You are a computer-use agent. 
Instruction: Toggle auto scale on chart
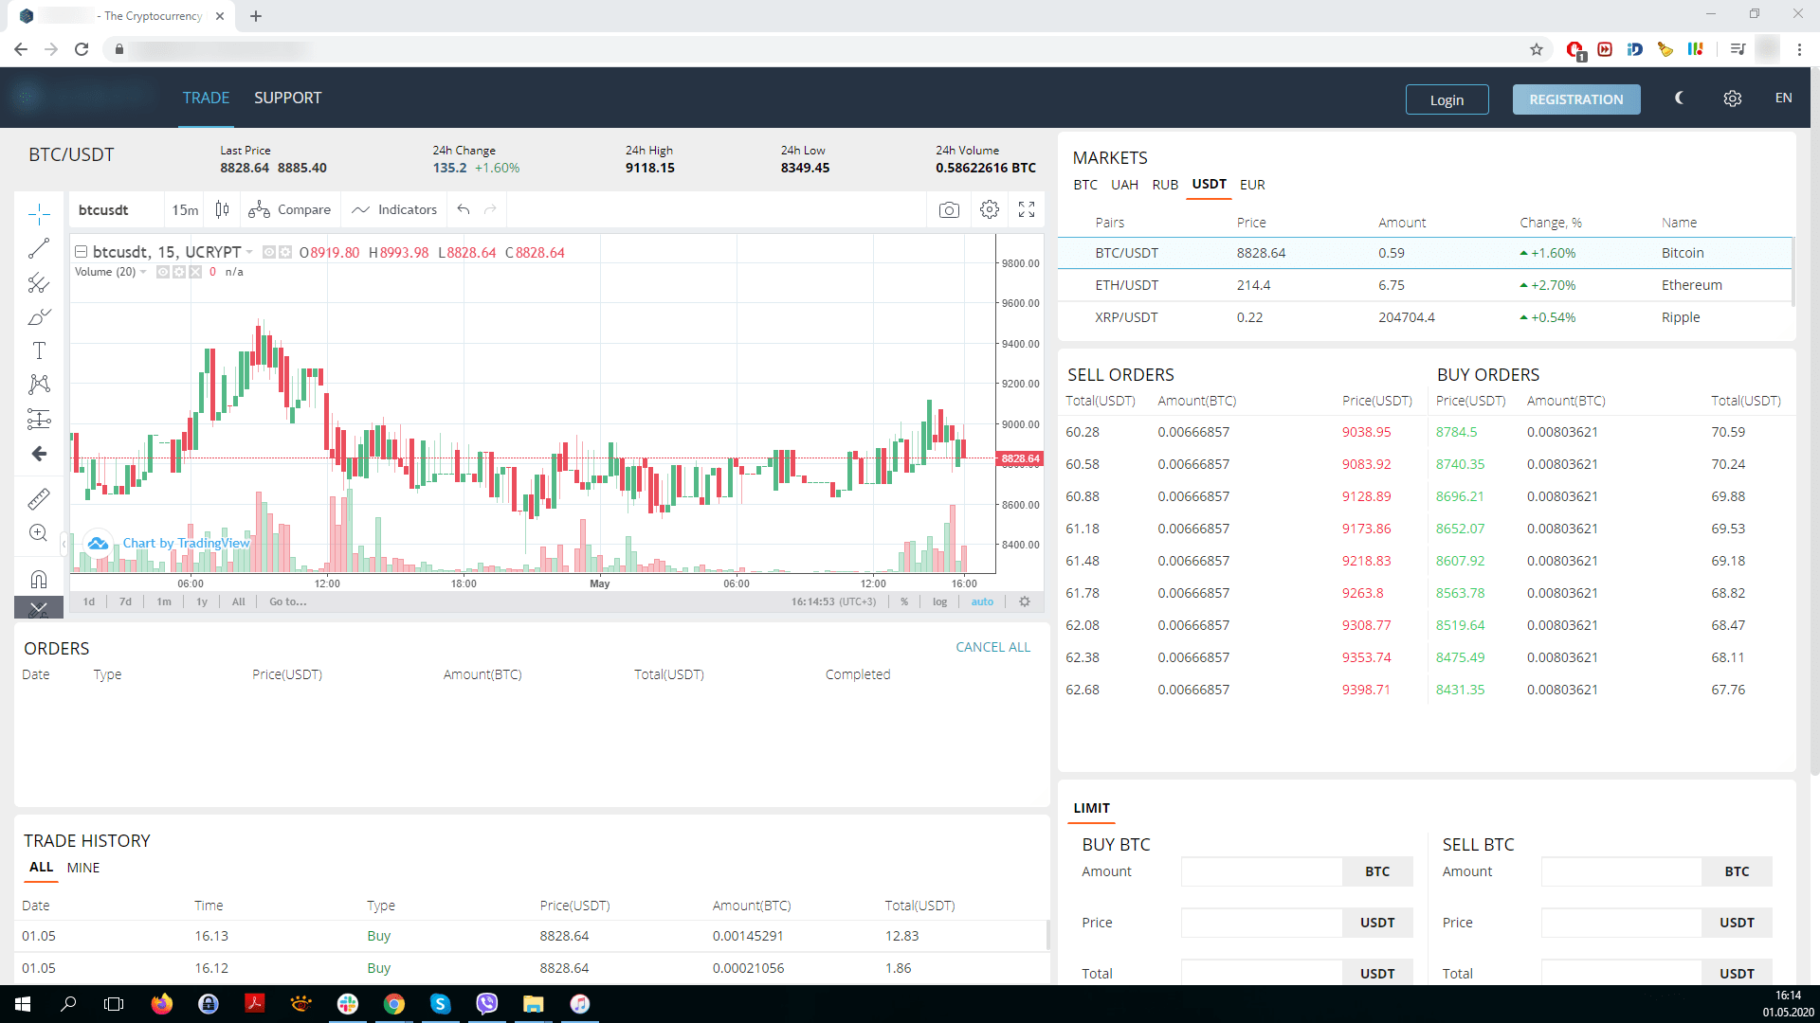pyautogui.click(x=982, y=601)
